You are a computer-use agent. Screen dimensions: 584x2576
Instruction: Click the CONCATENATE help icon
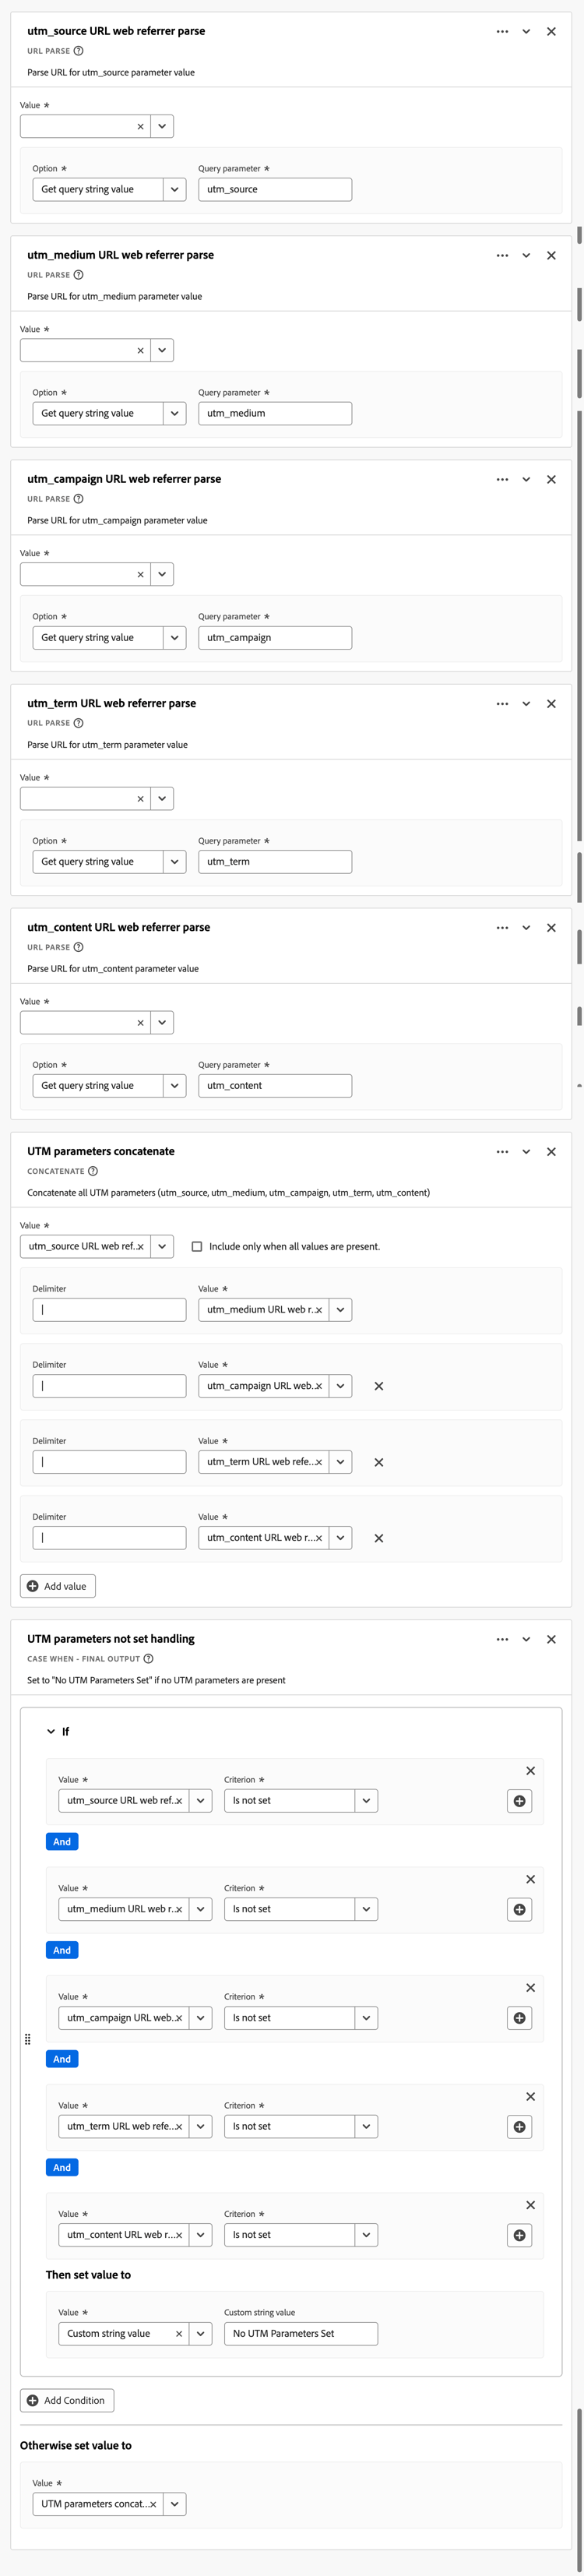pyautogui.click(x=95, y=1171)
